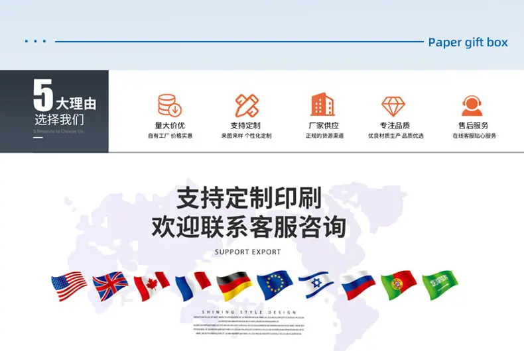Click the '在线客服贴心服务' caption
Image resolution: width=524 pixels, height=351 pixels.
point(474,136)
